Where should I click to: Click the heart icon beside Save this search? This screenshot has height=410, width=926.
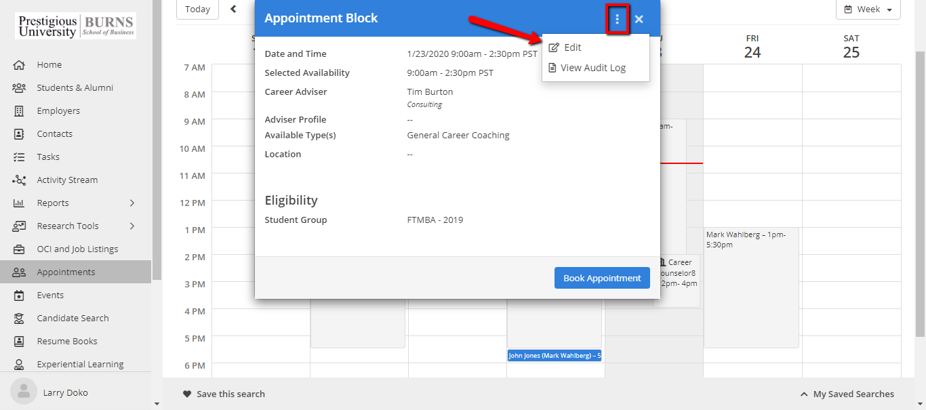187,394
